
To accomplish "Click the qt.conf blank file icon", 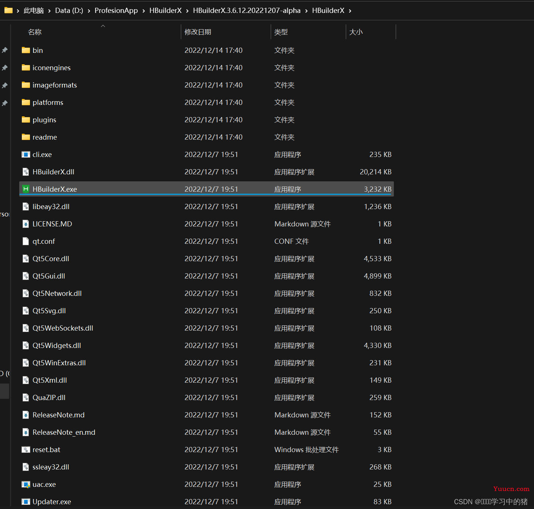I will pyautogui.click(x=26, y=241).
